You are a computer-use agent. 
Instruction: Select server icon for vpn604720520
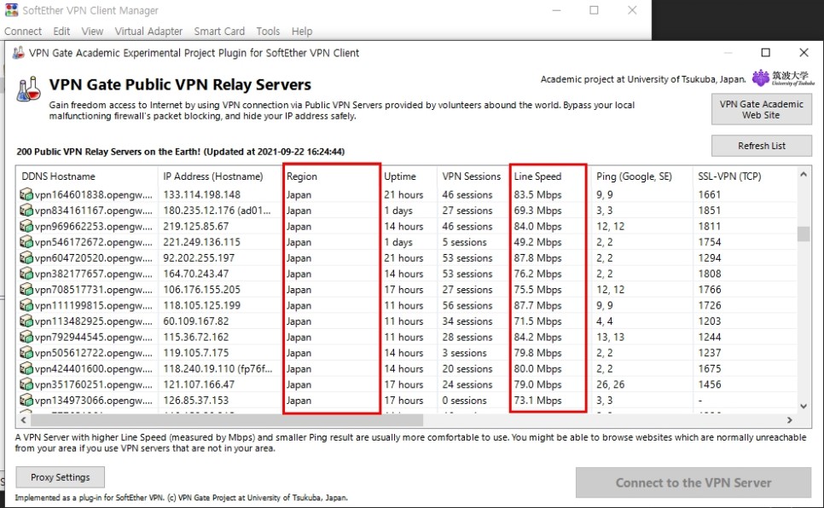point(26,258)
